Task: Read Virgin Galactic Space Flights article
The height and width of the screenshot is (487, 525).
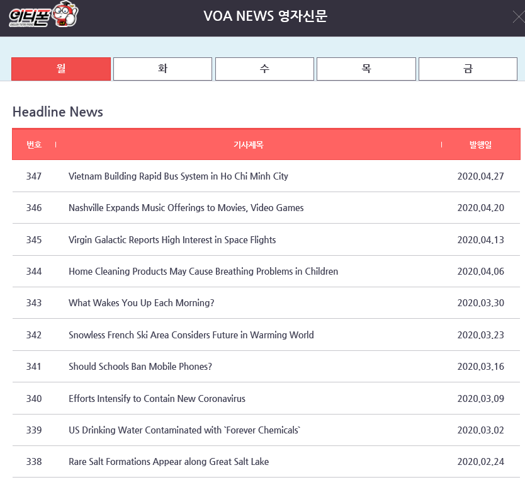Action: pos(172,240)
